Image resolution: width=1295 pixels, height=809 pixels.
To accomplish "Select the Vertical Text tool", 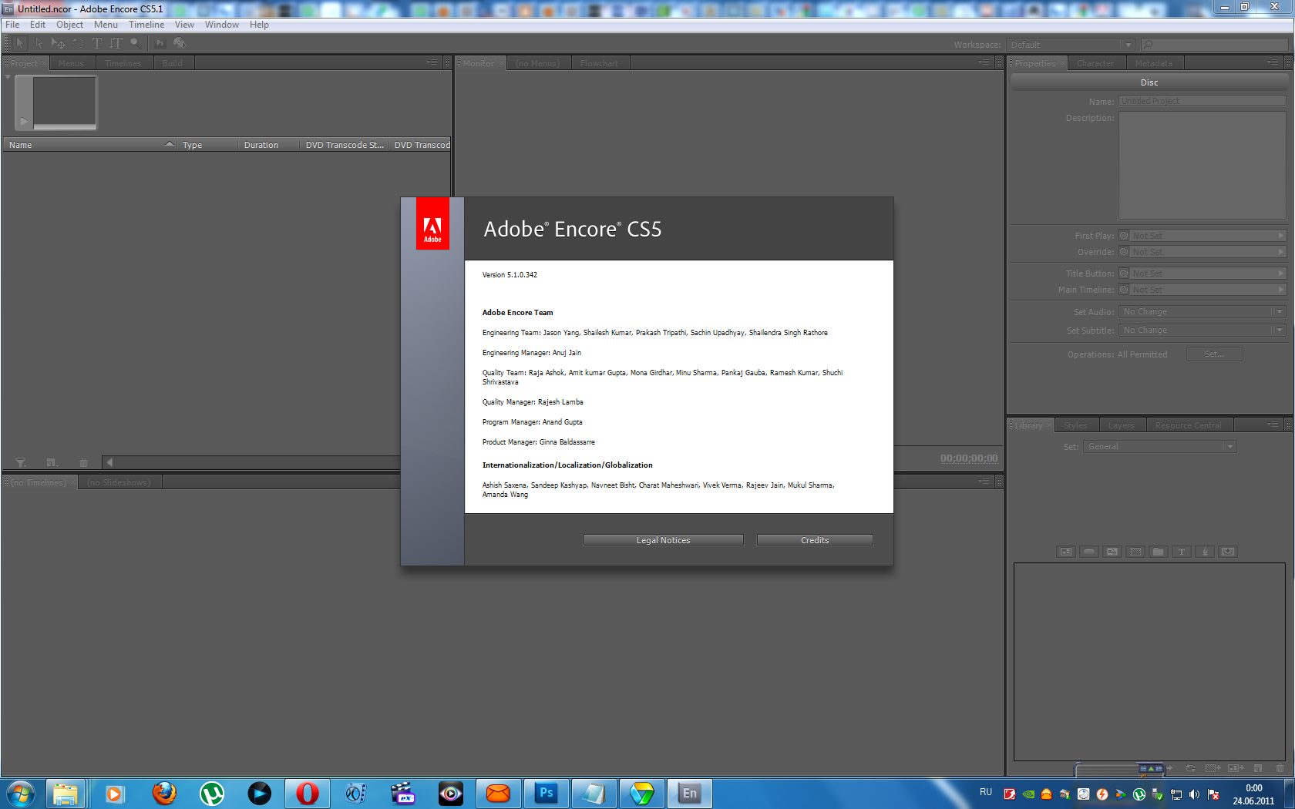I will [116, 43].
